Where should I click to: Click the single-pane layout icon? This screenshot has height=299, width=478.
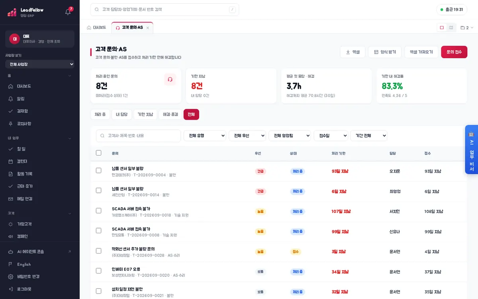coord(442,28)
